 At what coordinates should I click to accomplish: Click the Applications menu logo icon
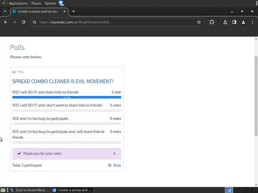[5, 3]
